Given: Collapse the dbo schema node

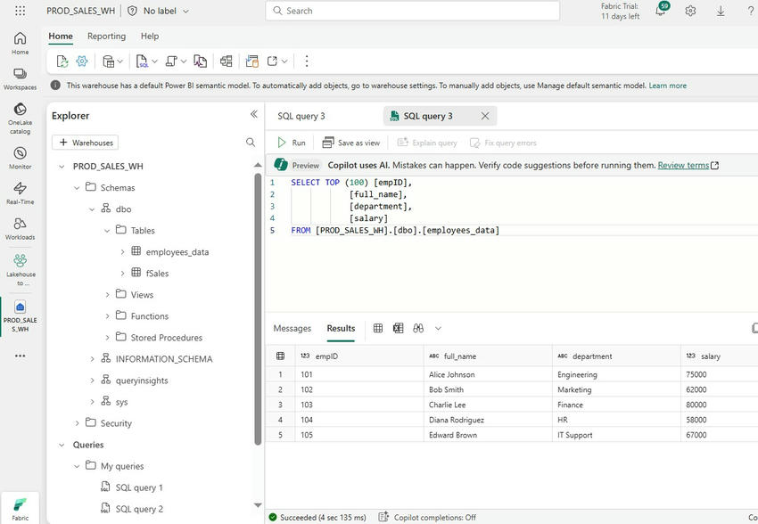Looking at the screenshot, I should click(x=92, y=209).
